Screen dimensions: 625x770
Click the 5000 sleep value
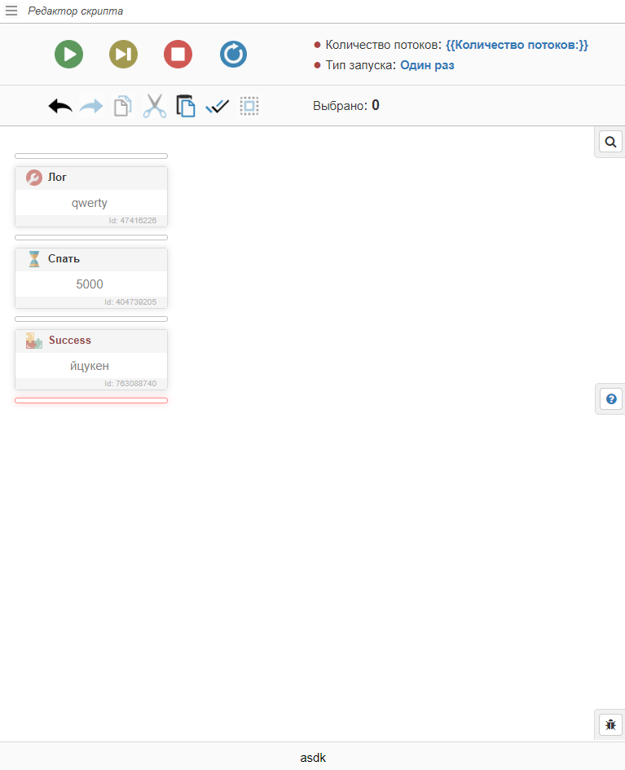point(90,284)
